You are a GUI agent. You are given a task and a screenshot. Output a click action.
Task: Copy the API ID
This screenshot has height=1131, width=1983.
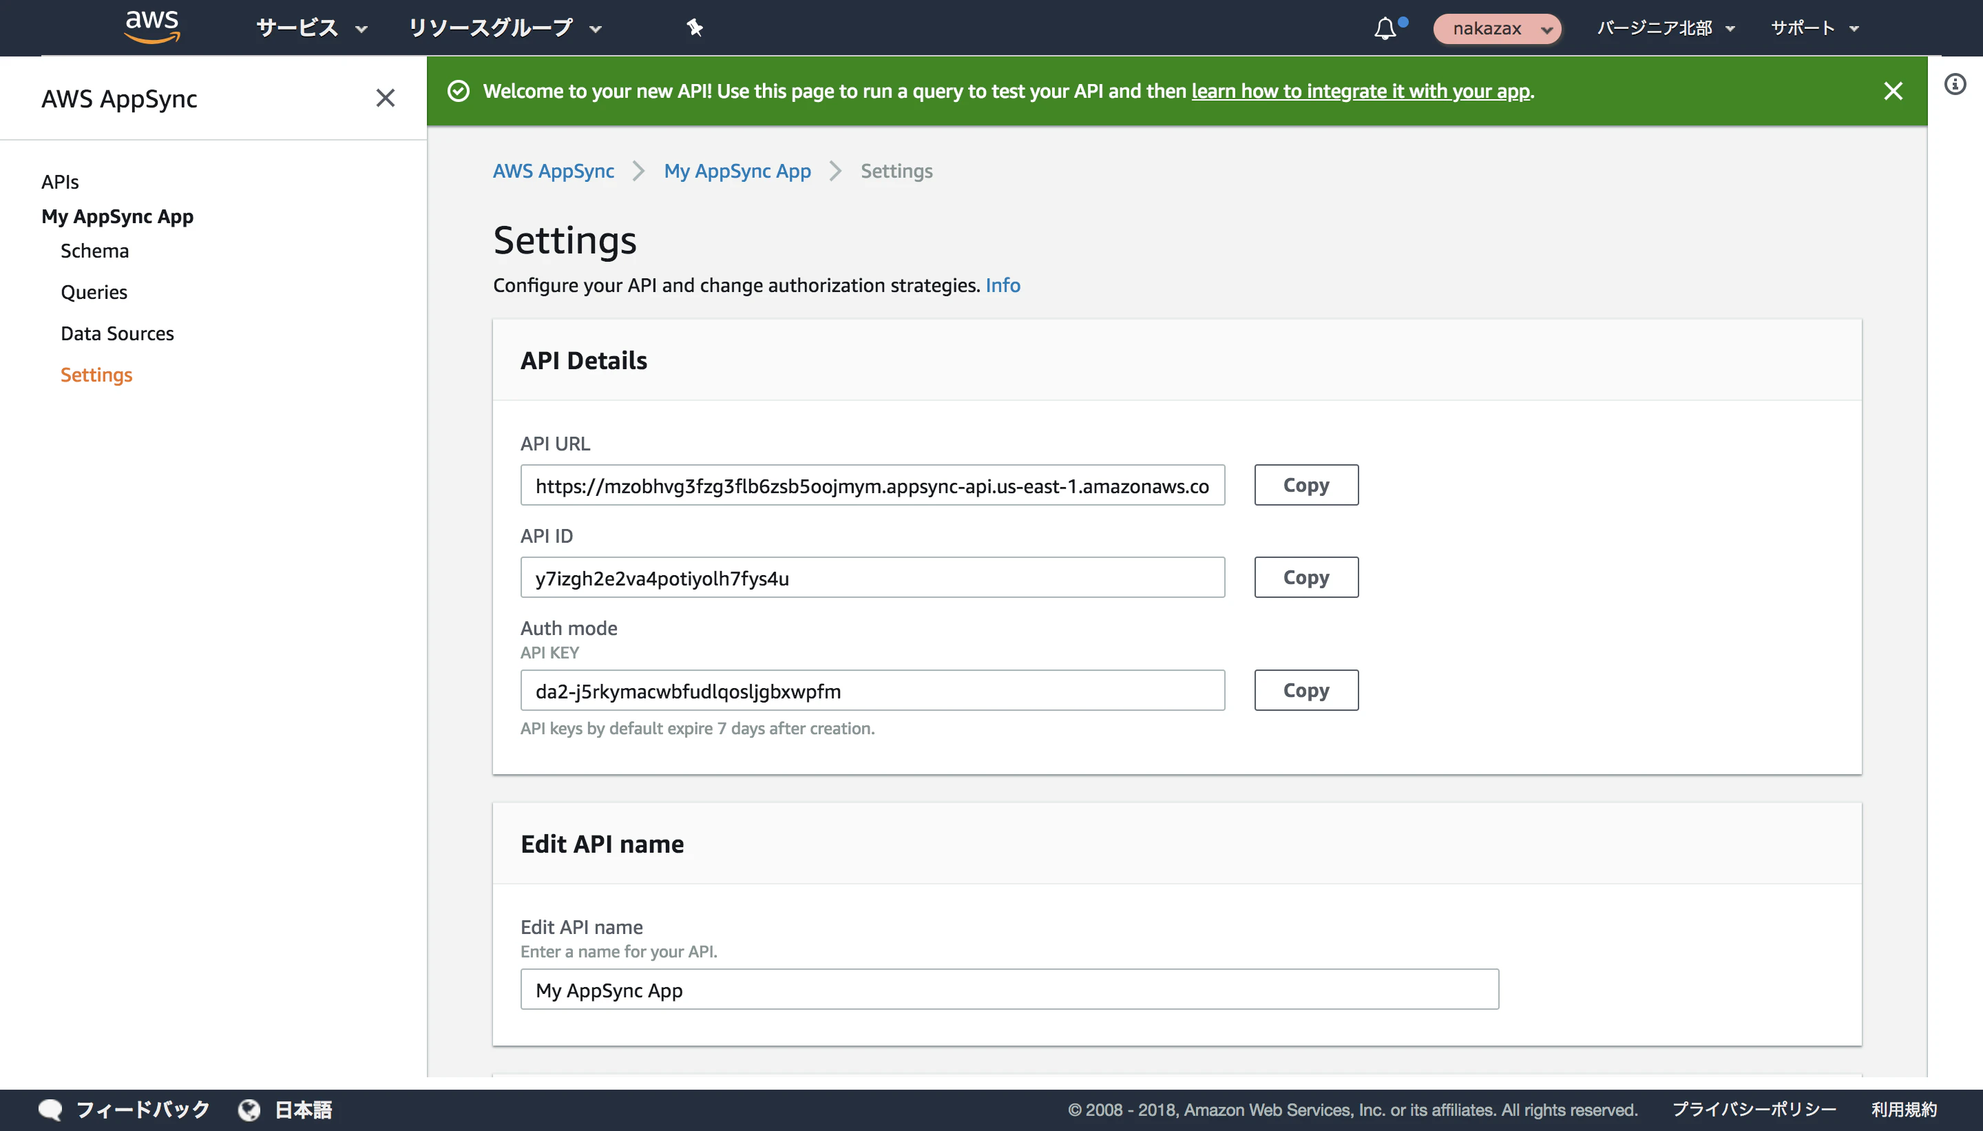pos(1306,577)
